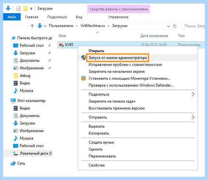Screen dimensions: 208x180
Task: Open the debug folder in navigation pane
Action: [x=25, y=76]
